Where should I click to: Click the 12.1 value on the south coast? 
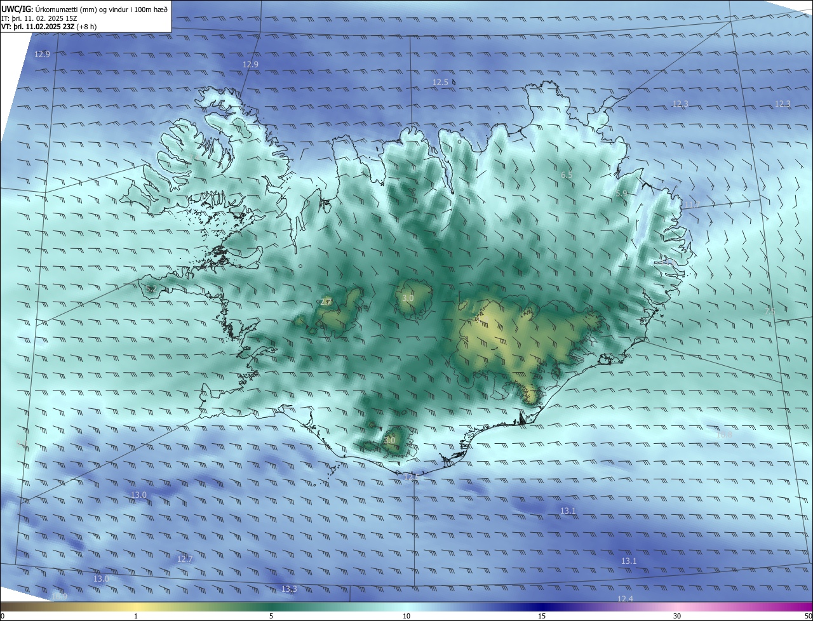coord(410,477)
